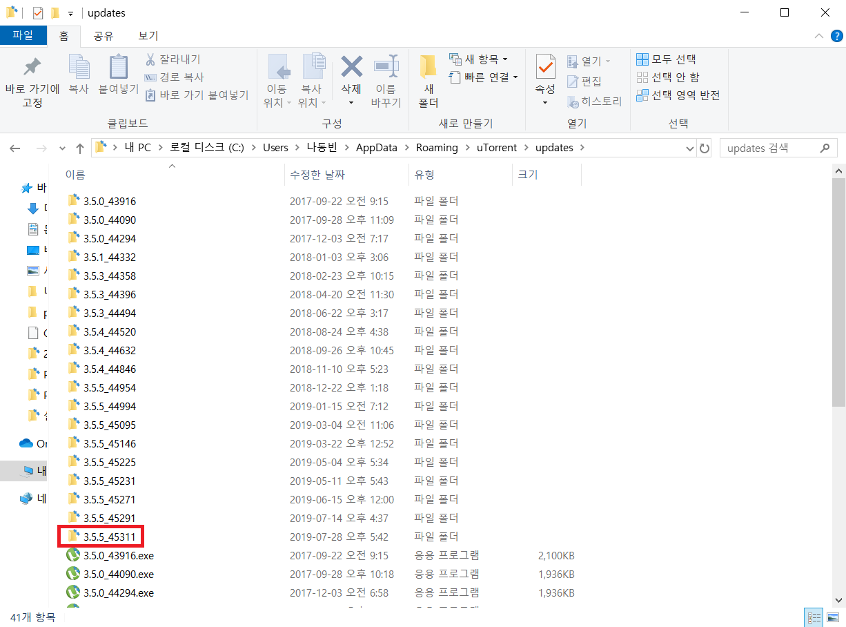This screenshot has width=846, height=627.
Task: Select 3.5.0_44090.exe uTorrent file
Action: pyautogui.click(x=119, y=574)
